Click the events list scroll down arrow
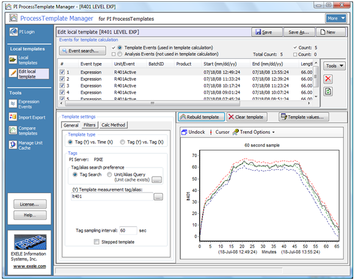355x280 pixels. click(x=316, y=97)
